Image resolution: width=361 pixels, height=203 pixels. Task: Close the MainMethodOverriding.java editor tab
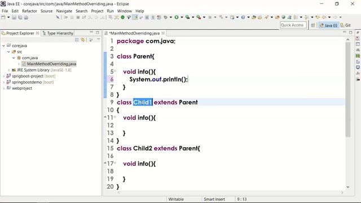[163, 33]
